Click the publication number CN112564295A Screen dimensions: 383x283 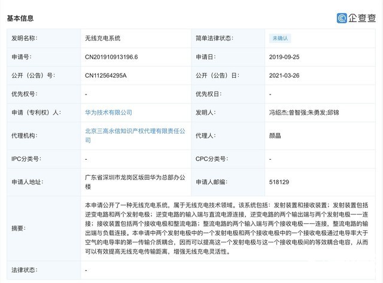tap(107, 75)
